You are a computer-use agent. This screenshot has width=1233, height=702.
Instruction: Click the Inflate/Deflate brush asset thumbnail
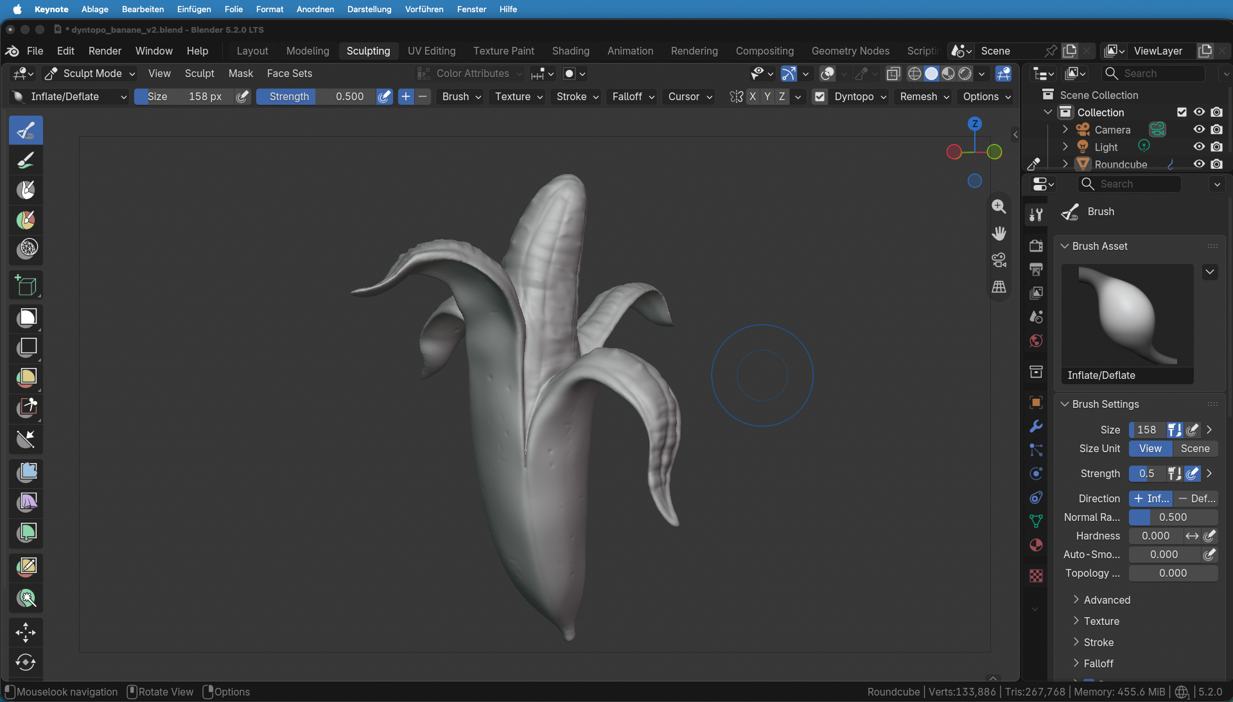[x=1127, y=324]
